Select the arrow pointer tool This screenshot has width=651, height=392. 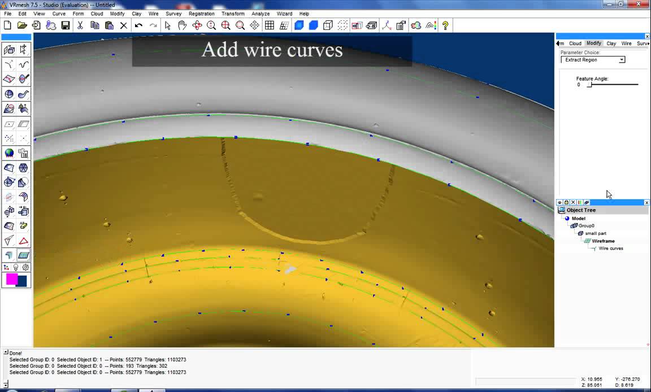[168, 25]
